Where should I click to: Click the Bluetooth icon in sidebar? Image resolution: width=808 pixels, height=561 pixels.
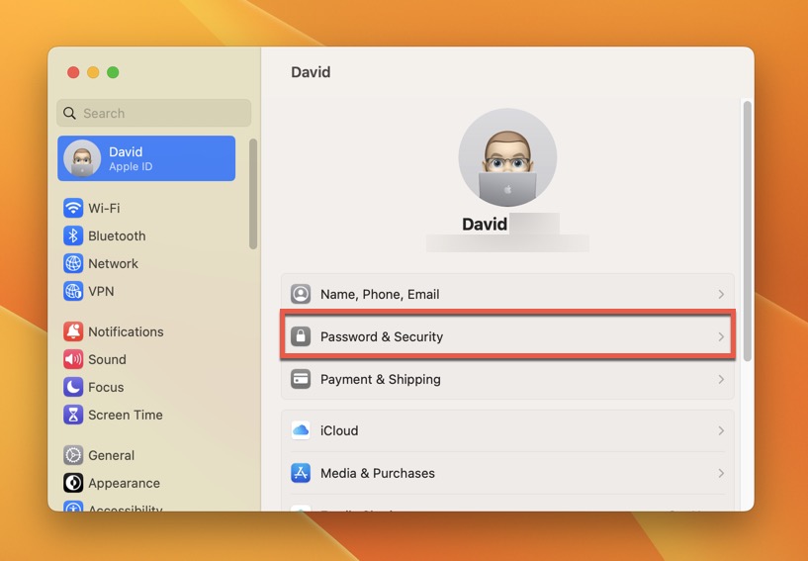(73, 235)
